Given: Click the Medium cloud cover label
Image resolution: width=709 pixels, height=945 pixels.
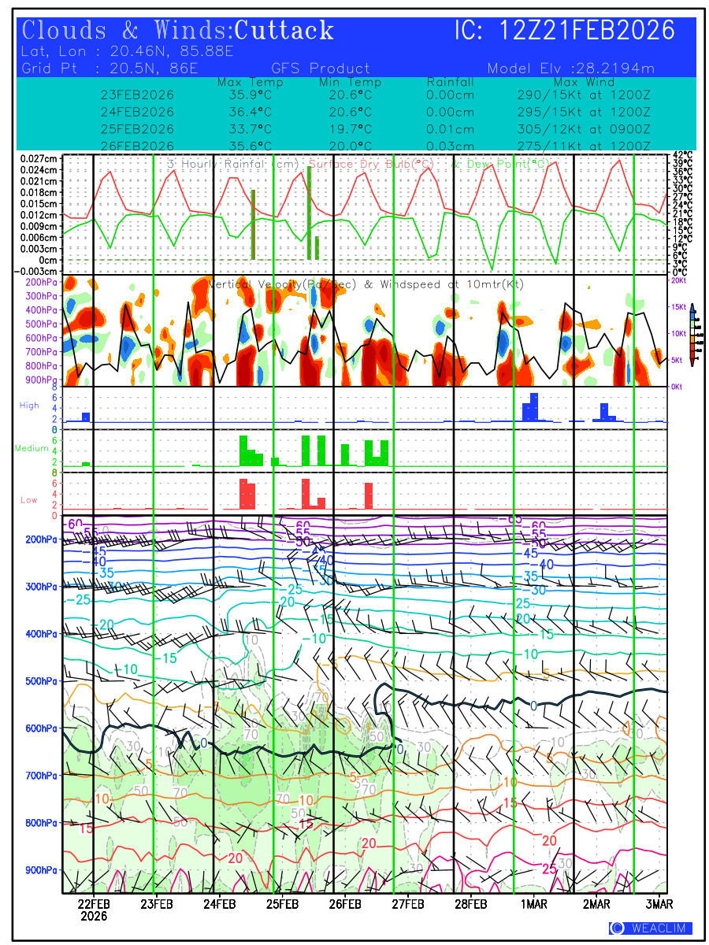Looking at the screenshot, I should 32,448.
